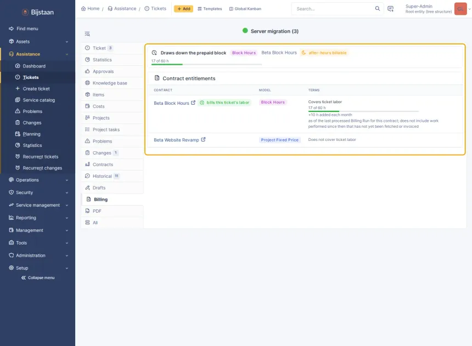The image size is (472, 346).
Task: Click the user avatar GL
Action: (x=460, y=9)
